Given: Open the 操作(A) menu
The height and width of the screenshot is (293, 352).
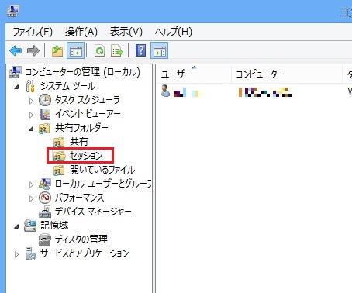Looking at the screenshot, I should click(x=81, y=32).
